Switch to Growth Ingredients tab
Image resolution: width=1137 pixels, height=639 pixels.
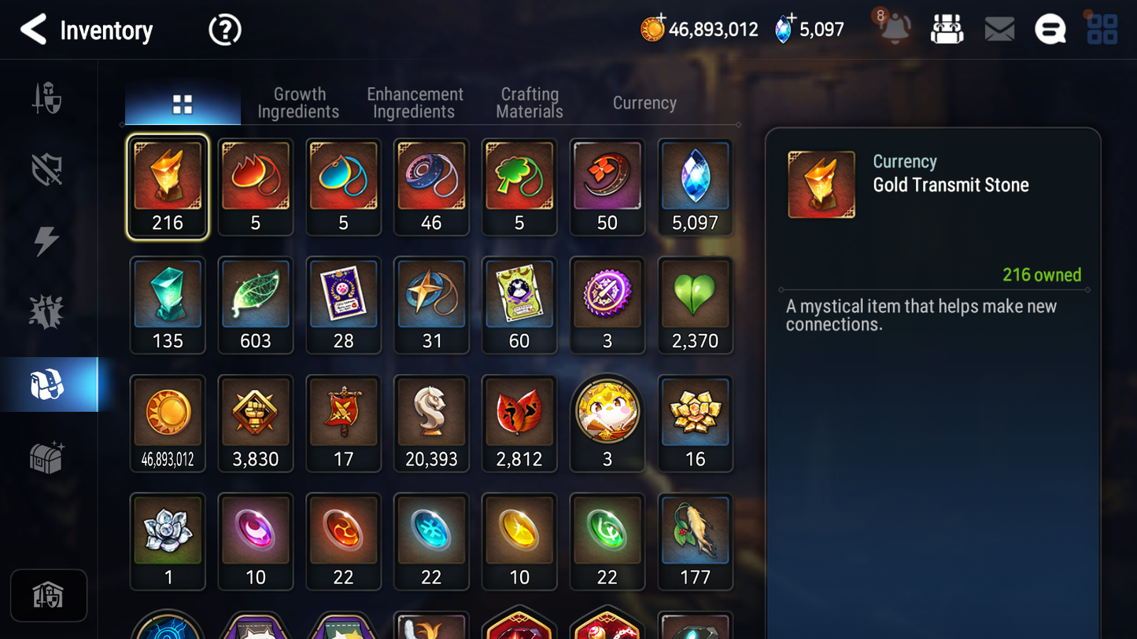[x=298, y=103]
